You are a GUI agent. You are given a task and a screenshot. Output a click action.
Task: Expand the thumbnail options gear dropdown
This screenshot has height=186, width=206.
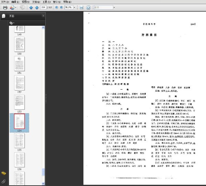(12, 23)
